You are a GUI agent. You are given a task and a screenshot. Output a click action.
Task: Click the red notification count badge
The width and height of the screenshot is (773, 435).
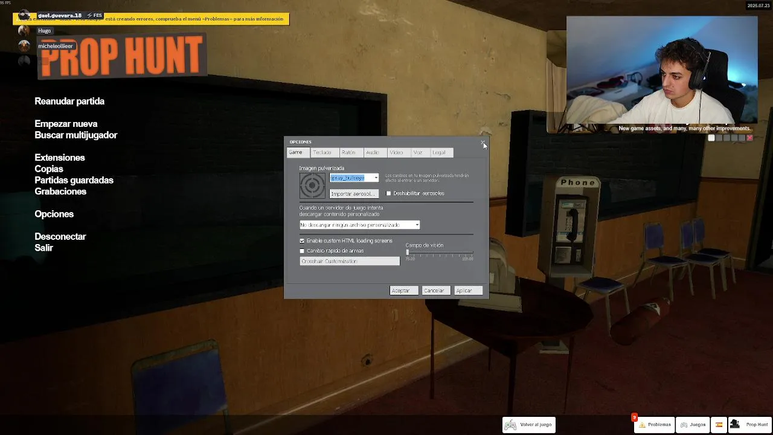click(x=634, y=417)
